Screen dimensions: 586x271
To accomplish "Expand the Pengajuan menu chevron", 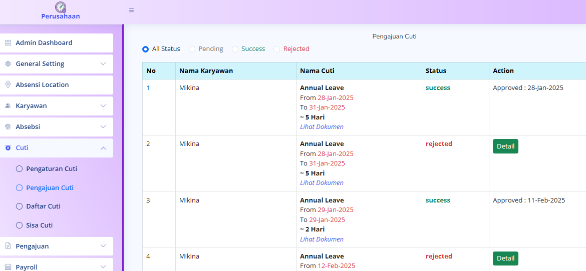I will coord(103,246).
